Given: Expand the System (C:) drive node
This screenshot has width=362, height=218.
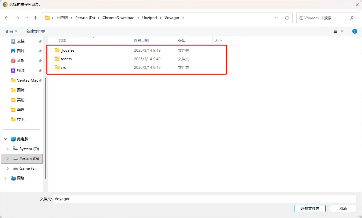Looking at the screenshot, I should coord(8,149).
